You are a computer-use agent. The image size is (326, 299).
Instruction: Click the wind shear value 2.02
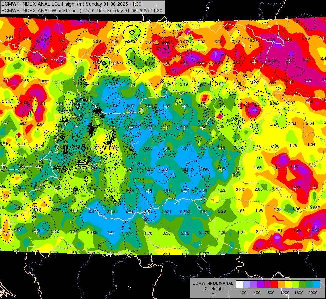[201, 42]
